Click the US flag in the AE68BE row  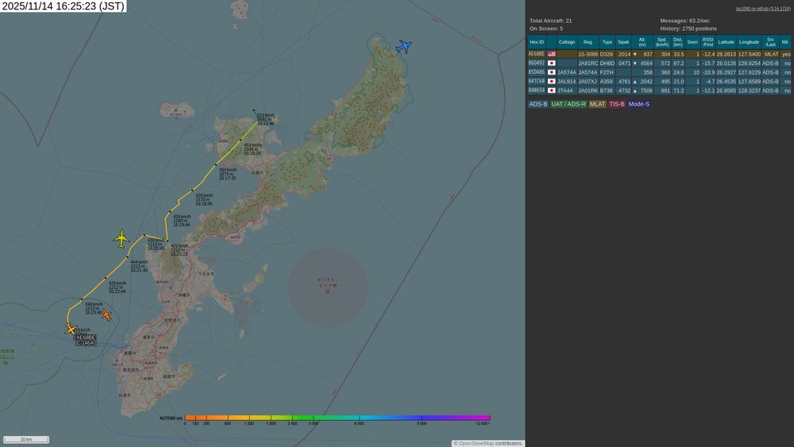(x=552, y=54)
